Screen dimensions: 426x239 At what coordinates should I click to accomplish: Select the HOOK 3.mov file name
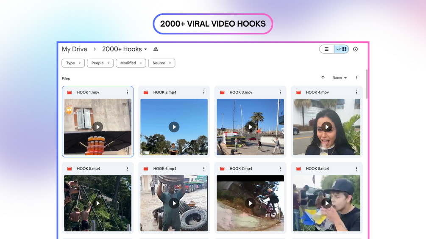tap(241, 92)
